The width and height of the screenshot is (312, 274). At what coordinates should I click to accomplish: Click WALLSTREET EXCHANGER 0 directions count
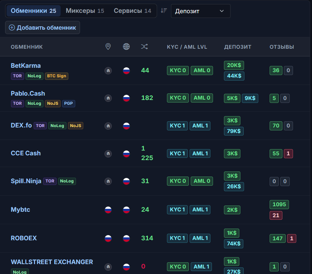pyautogui.click(x=143, y=266)
